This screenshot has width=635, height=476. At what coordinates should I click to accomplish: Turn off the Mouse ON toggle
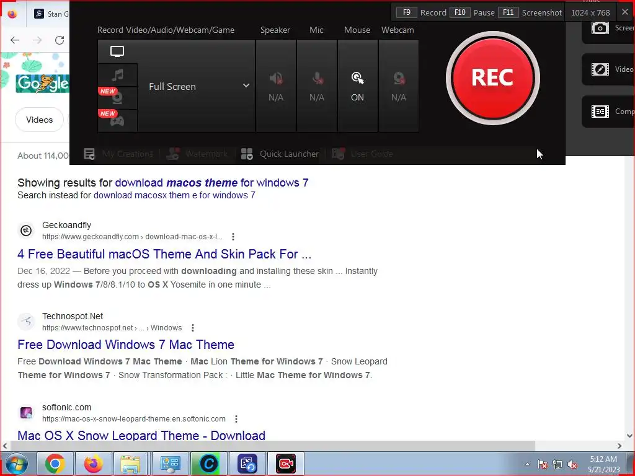(358, 86)
